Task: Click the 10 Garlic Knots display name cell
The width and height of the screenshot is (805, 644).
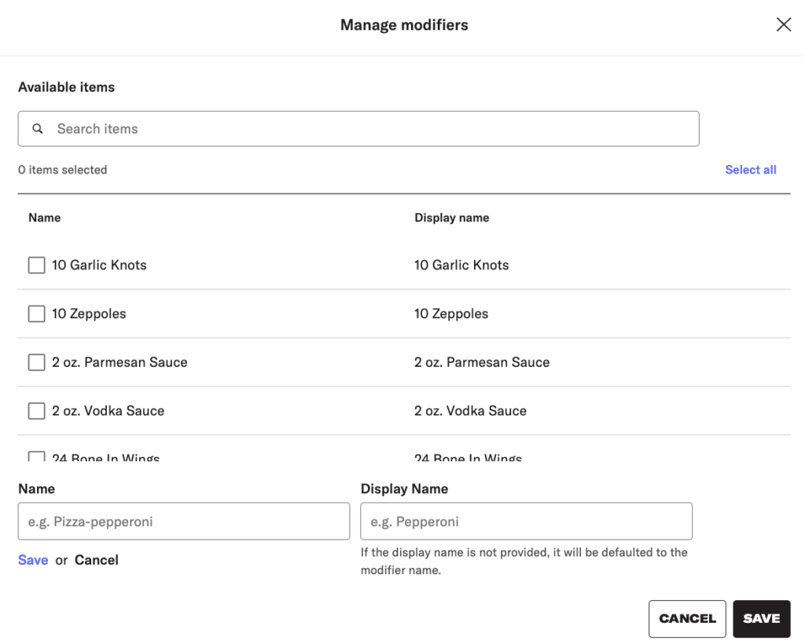Action: pos(461,265)
